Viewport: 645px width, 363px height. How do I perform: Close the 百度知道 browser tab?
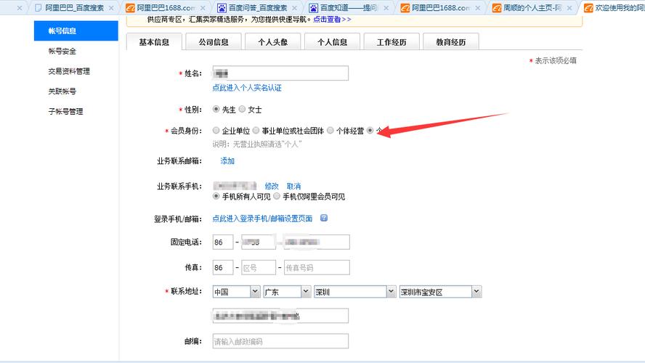coord(386,8)
